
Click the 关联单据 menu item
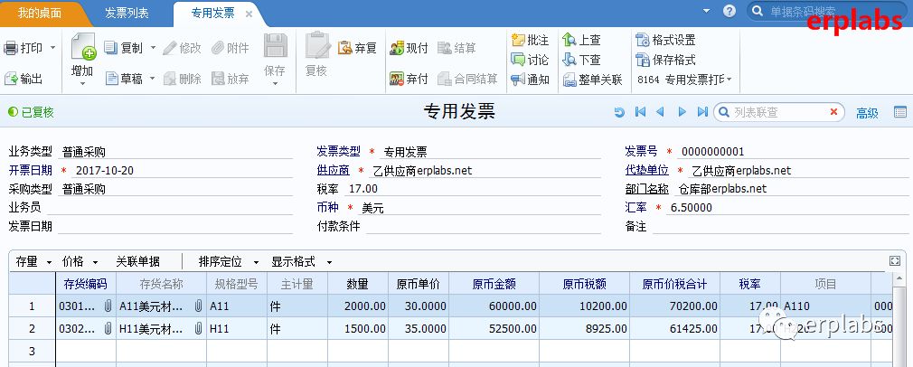138,262
